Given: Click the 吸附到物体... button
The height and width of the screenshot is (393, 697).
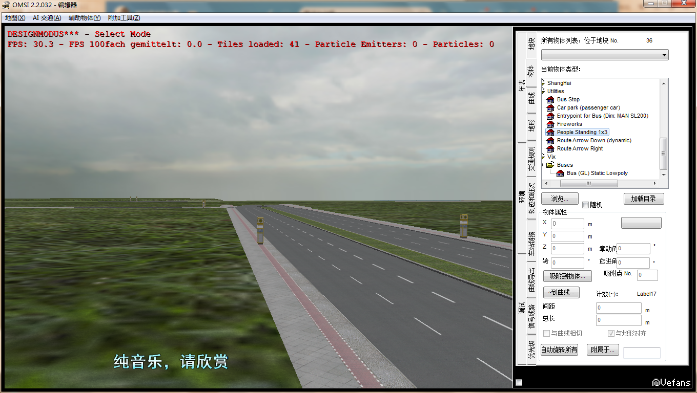Looking at the screenshot, I should (568, 276).
